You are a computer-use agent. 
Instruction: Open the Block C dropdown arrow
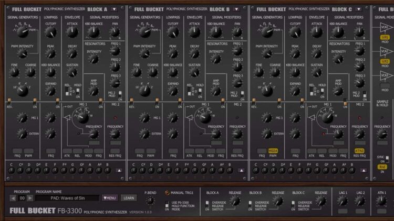[x=359, y=9]
